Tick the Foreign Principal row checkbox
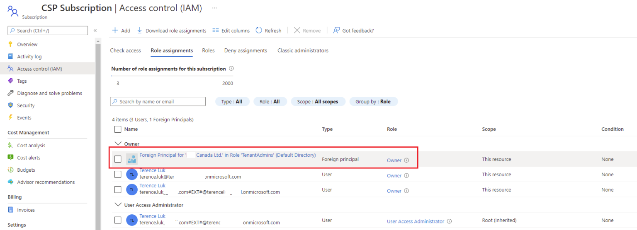This screenshot has width=637, height=230. click(x=118, y=159)
